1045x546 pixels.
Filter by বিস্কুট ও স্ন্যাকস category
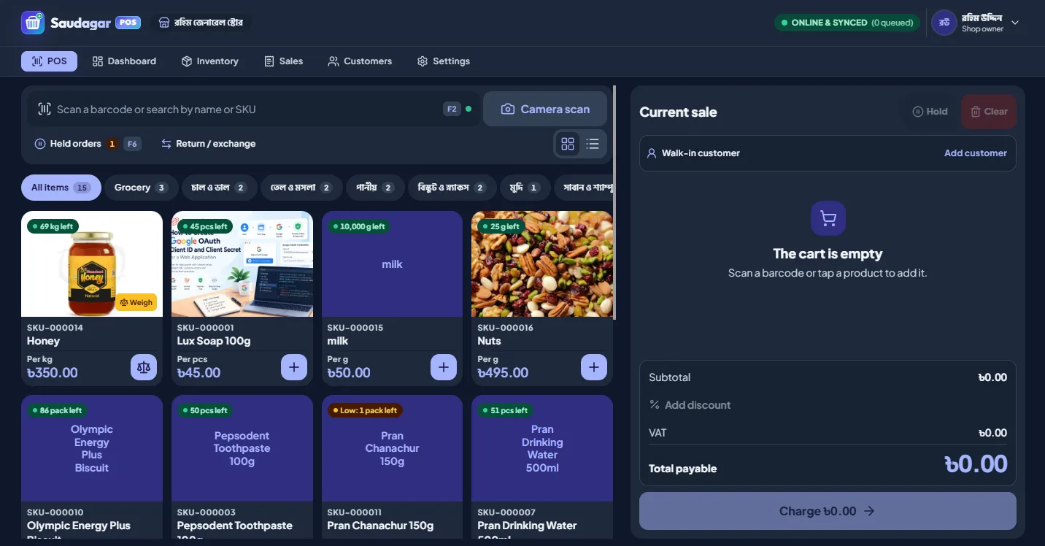click(x=452, y=188)
